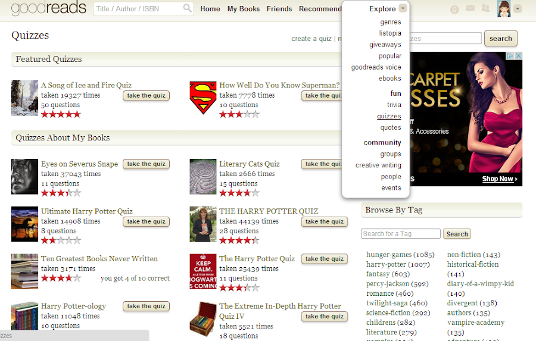This screenshot has height=341, width=536.
Task: Open the Severus Snape portrait thumbnail
Action: point(24,177)
